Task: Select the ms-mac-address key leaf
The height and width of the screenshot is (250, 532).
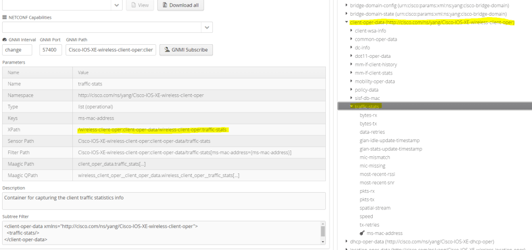Action: point(384,233)
